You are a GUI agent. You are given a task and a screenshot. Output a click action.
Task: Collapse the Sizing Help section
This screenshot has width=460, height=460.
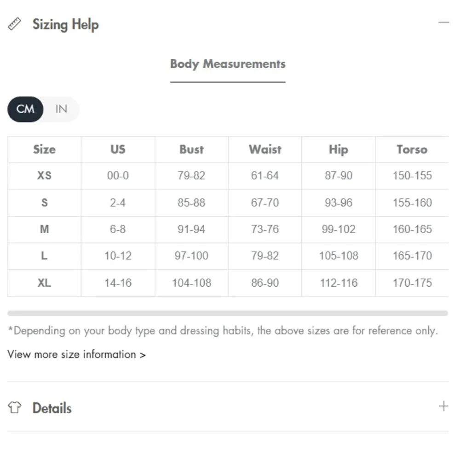443,23
